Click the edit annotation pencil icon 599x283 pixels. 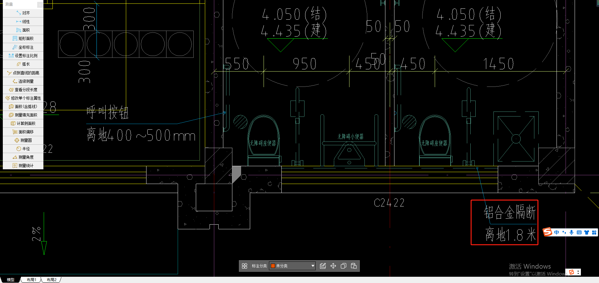pos(323,266)
